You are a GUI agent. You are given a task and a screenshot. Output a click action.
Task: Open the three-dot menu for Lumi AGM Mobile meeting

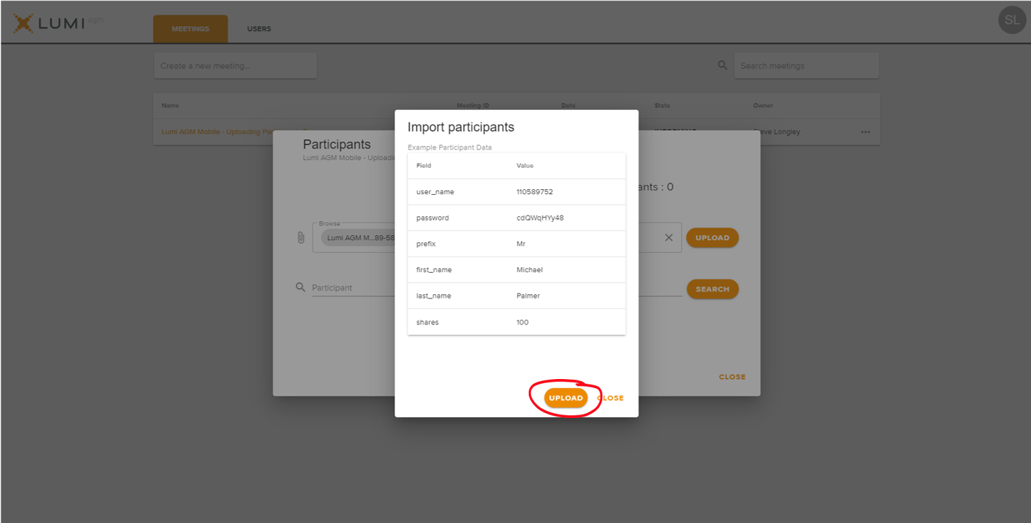coord(865,132)
